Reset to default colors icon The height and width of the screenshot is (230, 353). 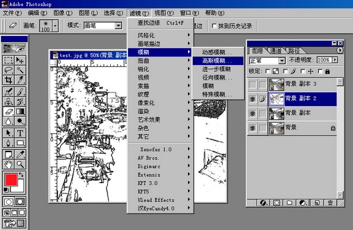[6, 190]
